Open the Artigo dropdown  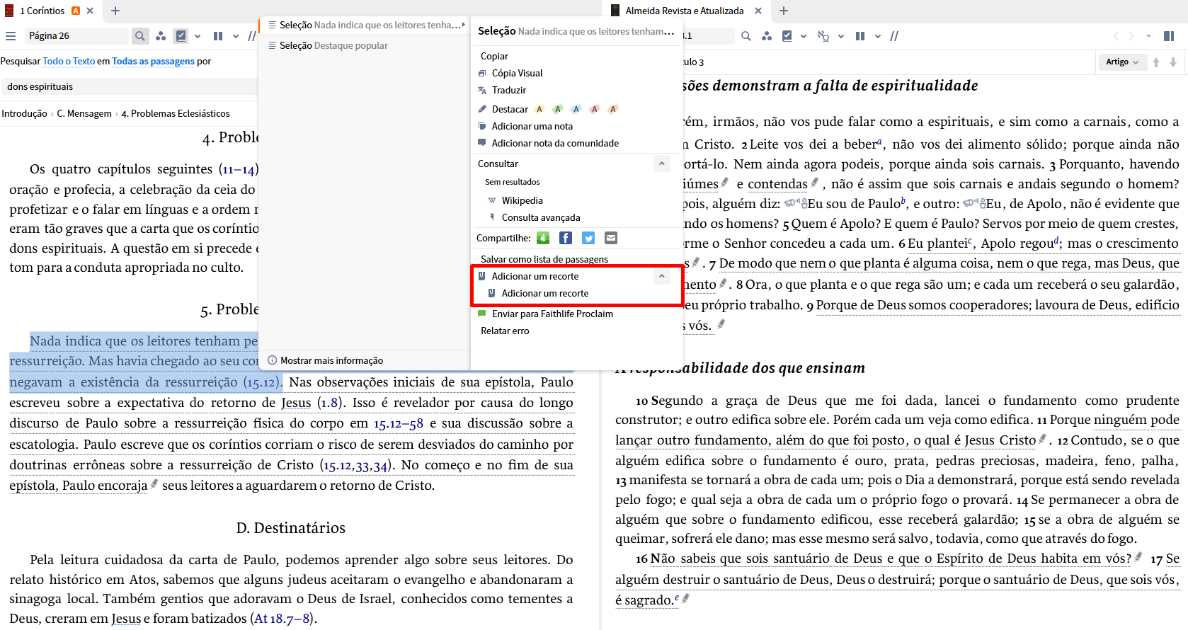[x=1122, y=62]
